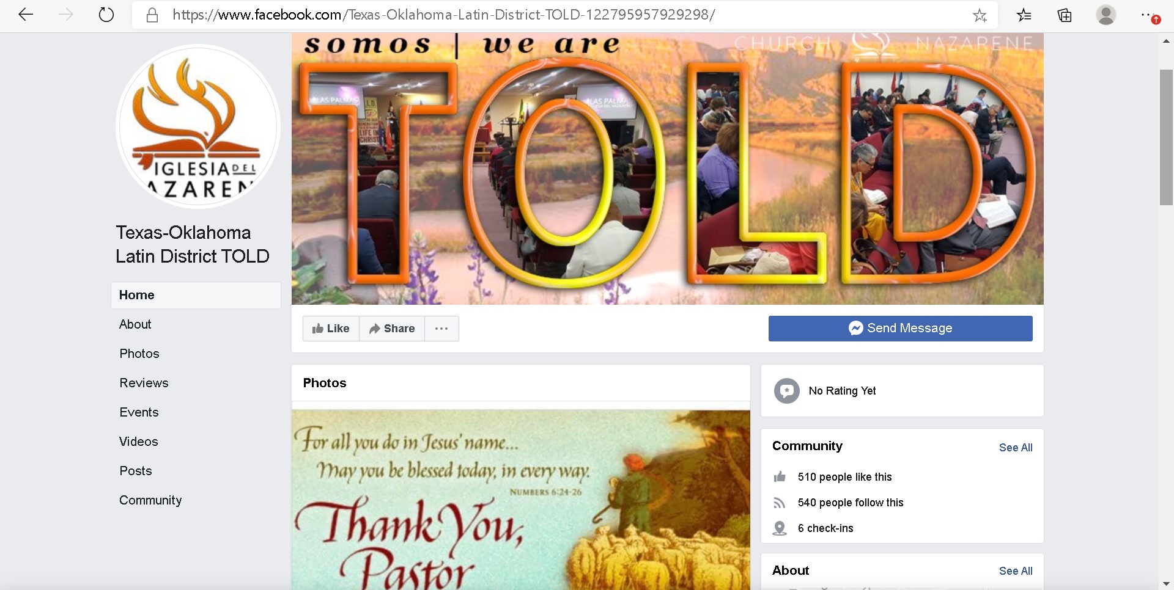Click the browser back arrow
1174x590 pixels.
26,15
